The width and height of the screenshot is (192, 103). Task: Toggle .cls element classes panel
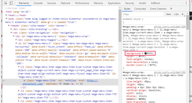point(176,14)
